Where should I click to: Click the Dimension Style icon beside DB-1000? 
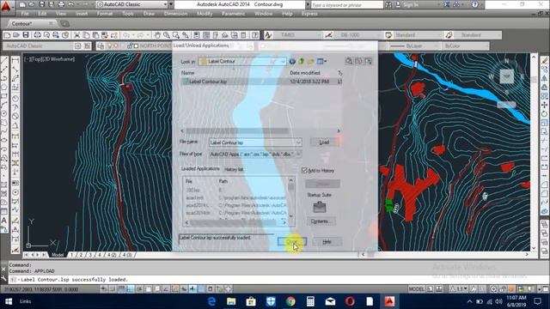coord(328,35)
